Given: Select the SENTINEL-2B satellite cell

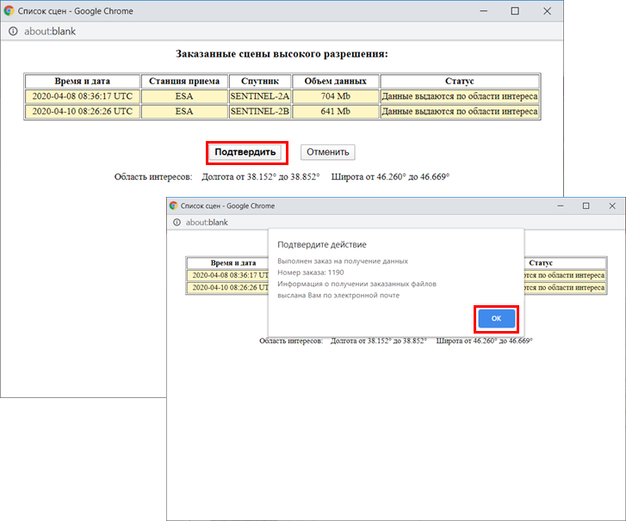Looking at the screenshot, I should point(260,111).
